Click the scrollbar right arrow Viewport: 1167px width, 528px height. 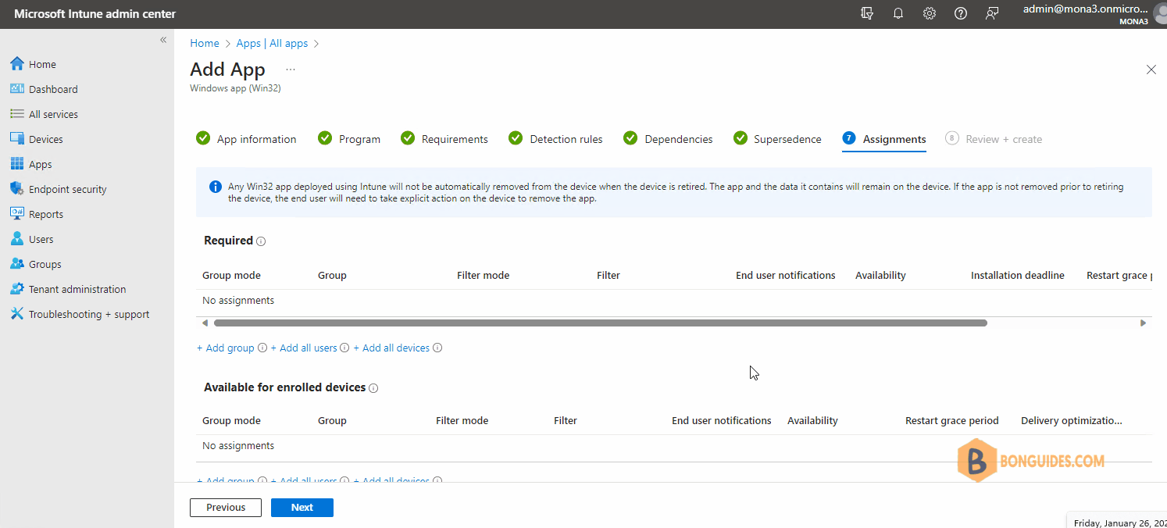1143,323
